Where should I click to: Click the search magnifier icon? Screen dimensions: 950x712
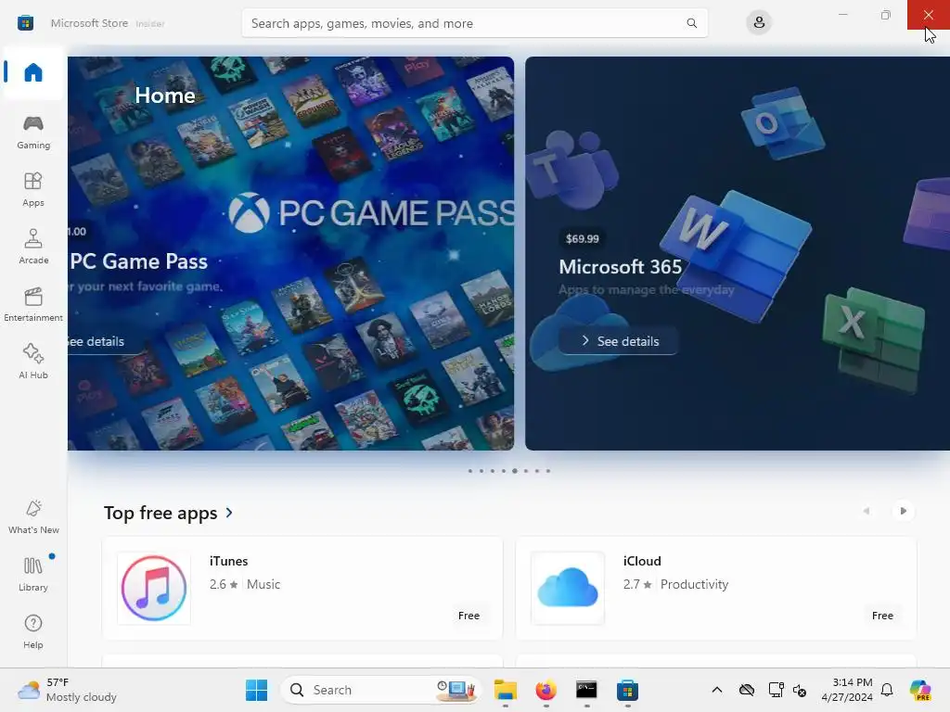[691, 23]
